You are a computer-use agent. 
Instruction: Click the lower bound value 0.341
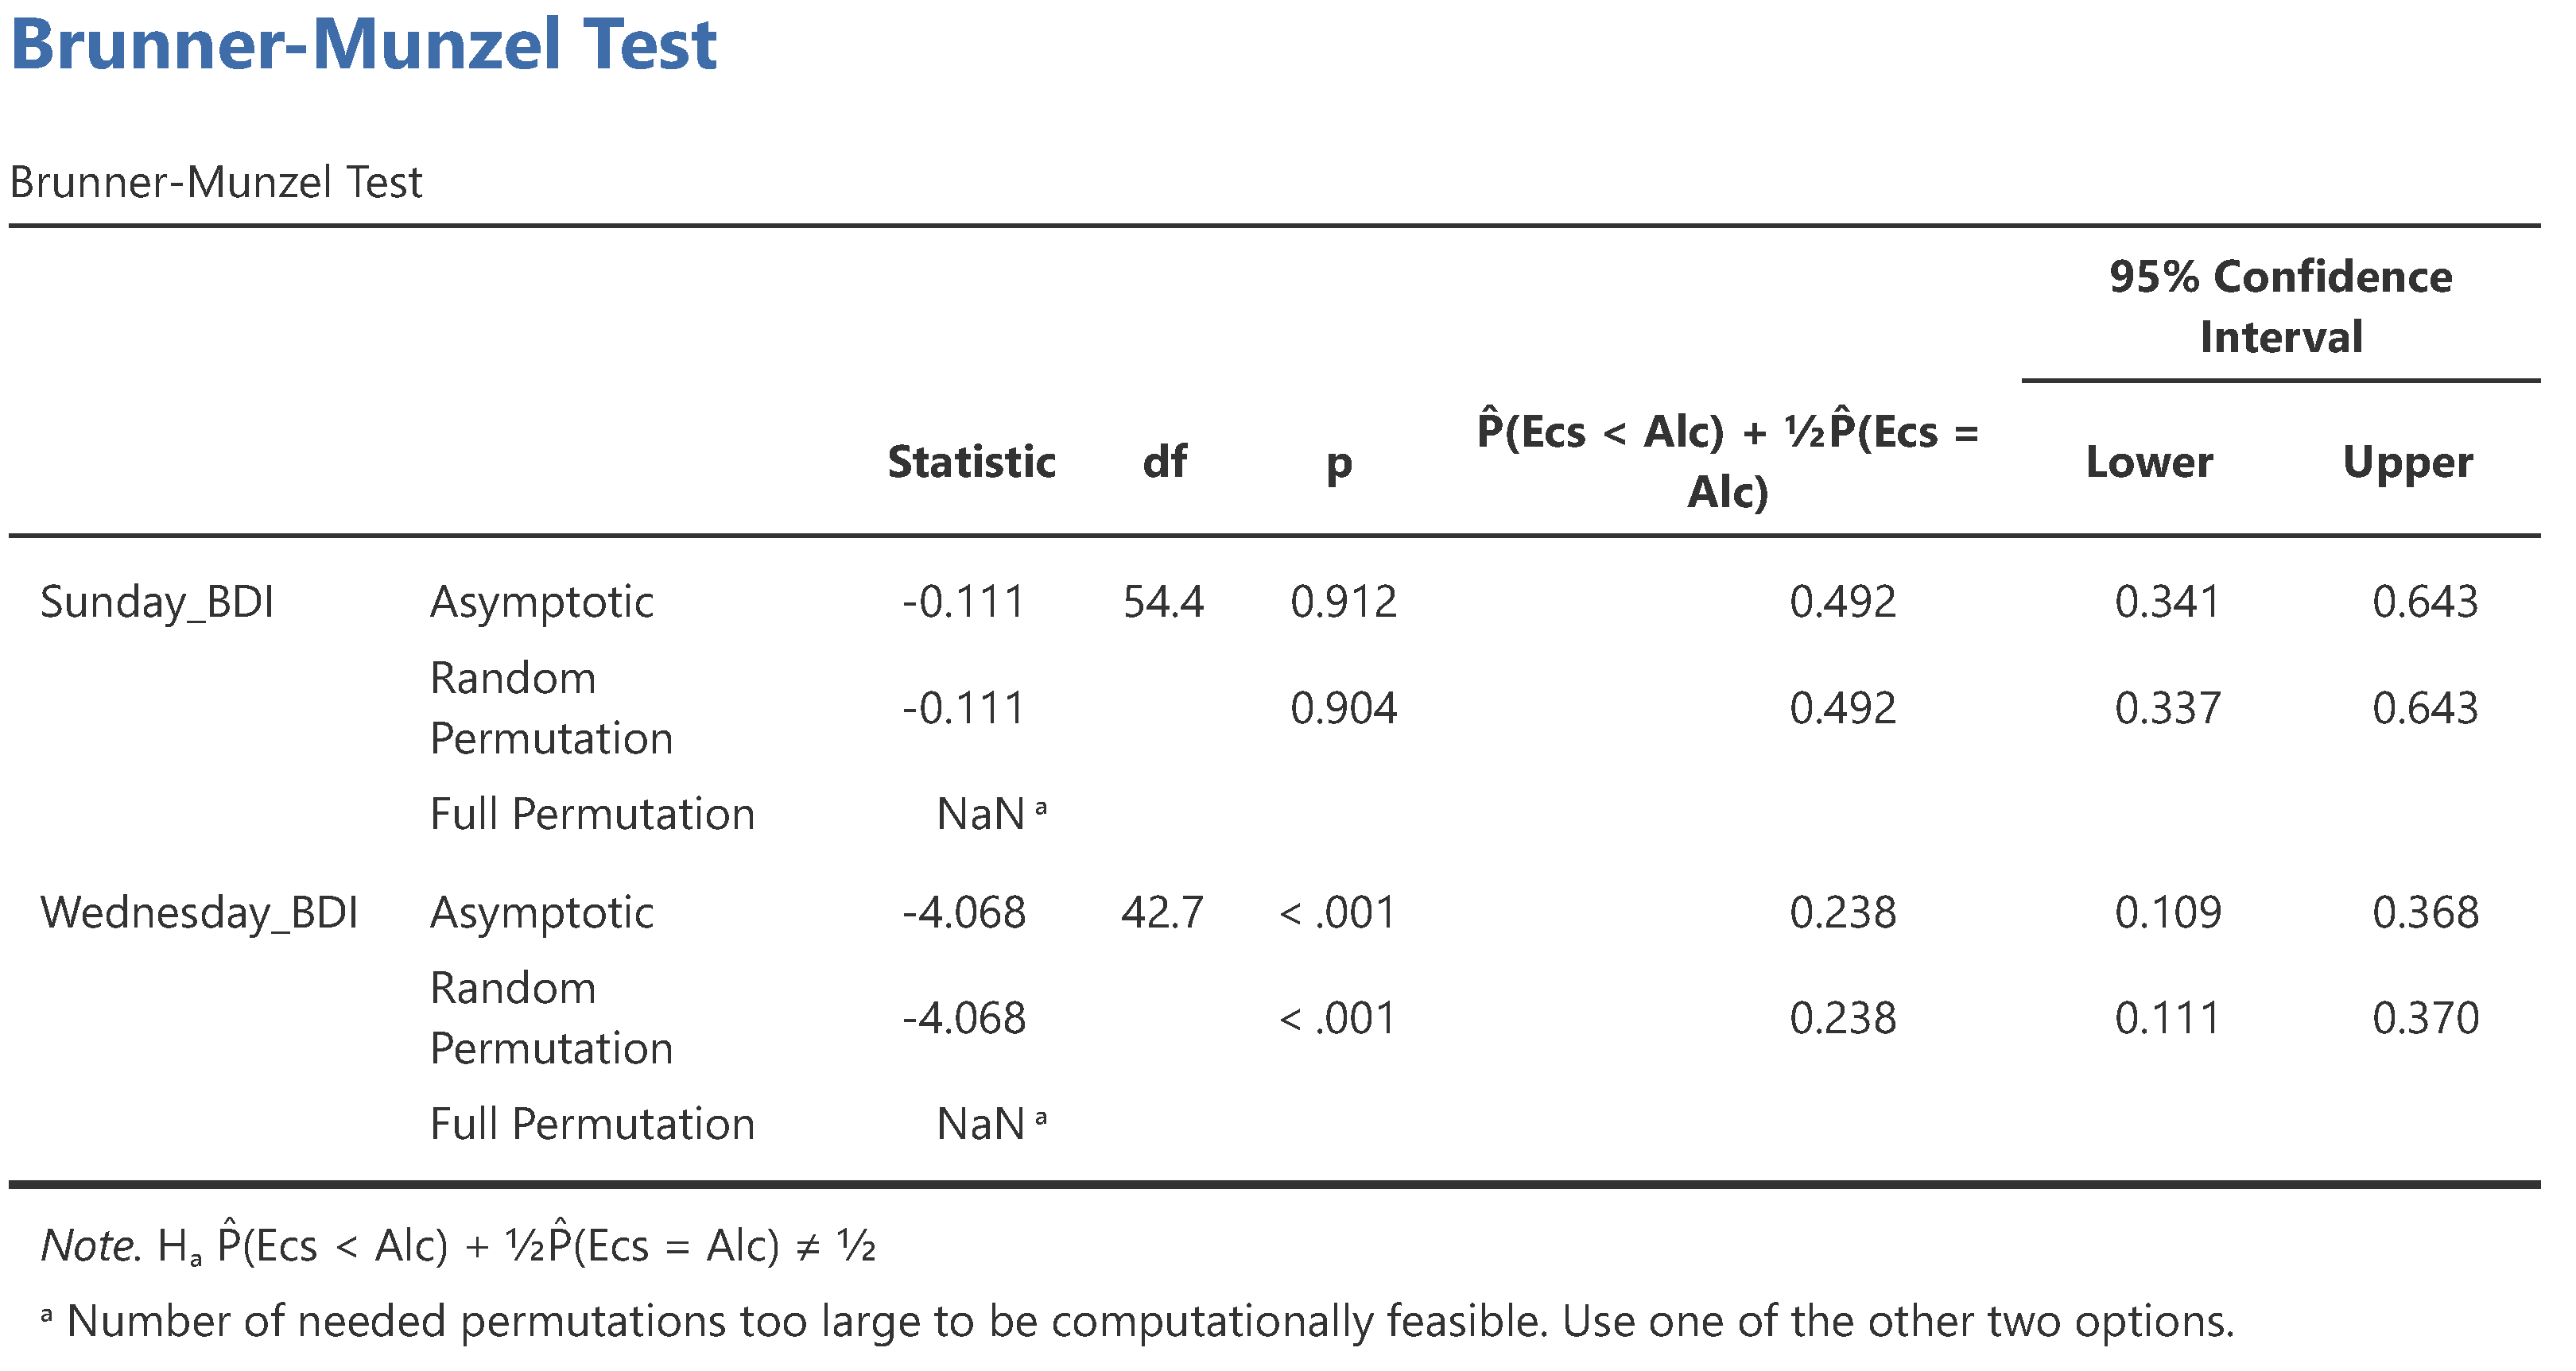tap(2167, 602)
